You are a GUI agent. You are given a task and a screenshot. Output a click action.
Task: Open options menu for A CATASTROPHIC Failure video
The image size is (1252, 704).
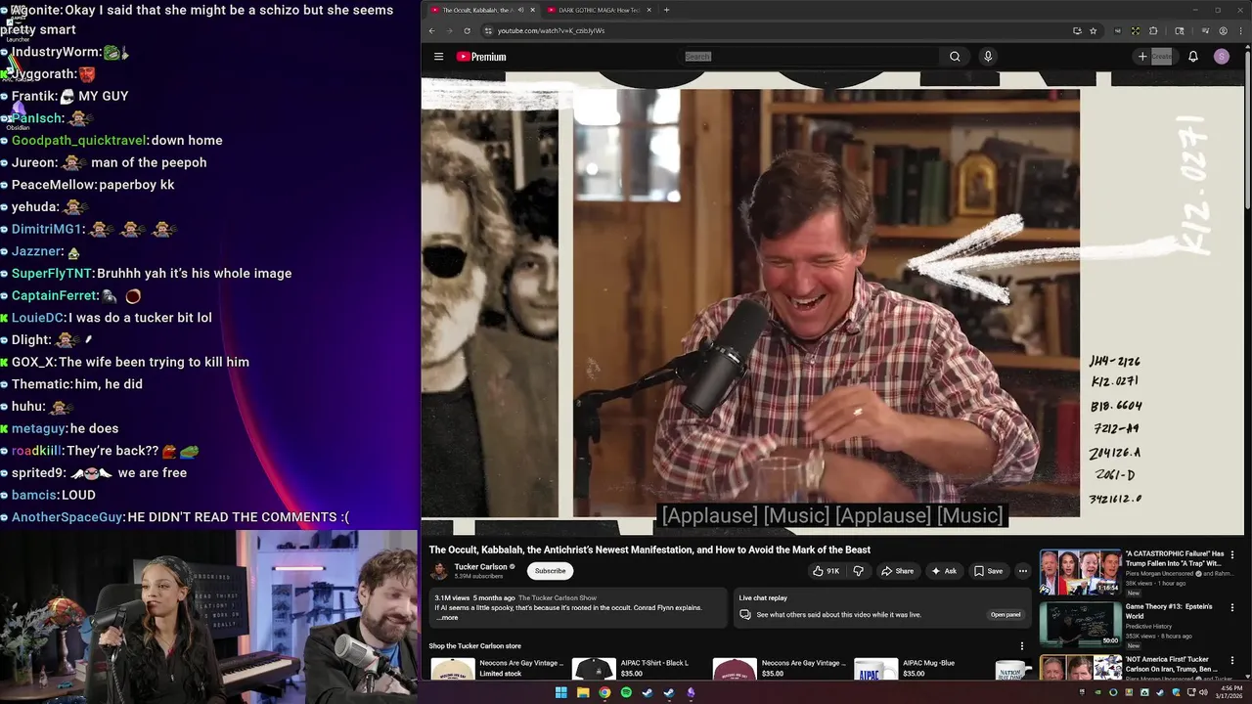pos(1232,554)
